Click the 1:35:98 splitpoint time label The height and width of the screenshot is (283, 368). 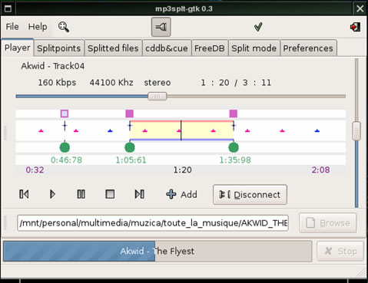[235, 160]
